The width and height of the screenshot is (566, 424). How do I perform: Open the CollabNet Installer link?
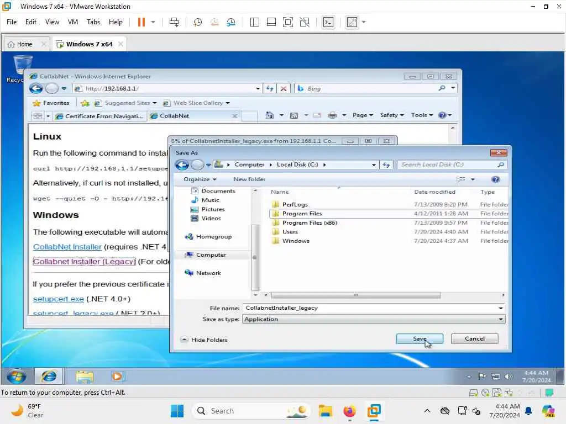point(67,247)
